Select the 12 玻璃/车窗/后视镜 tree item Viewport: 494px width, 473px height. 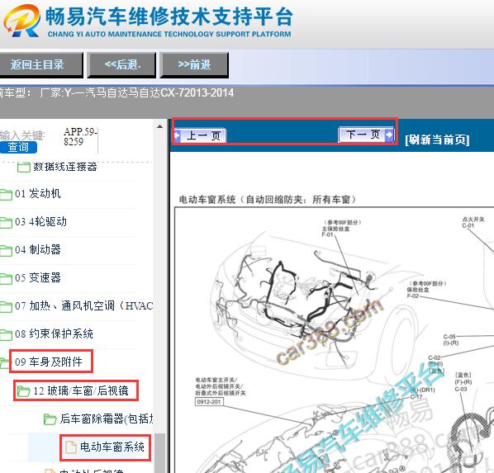[81, 390]
